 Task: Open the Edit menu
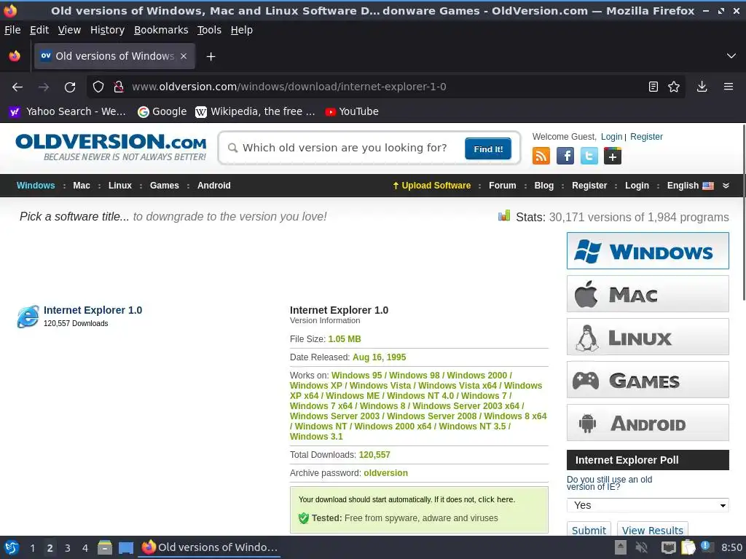click(39, 30)
